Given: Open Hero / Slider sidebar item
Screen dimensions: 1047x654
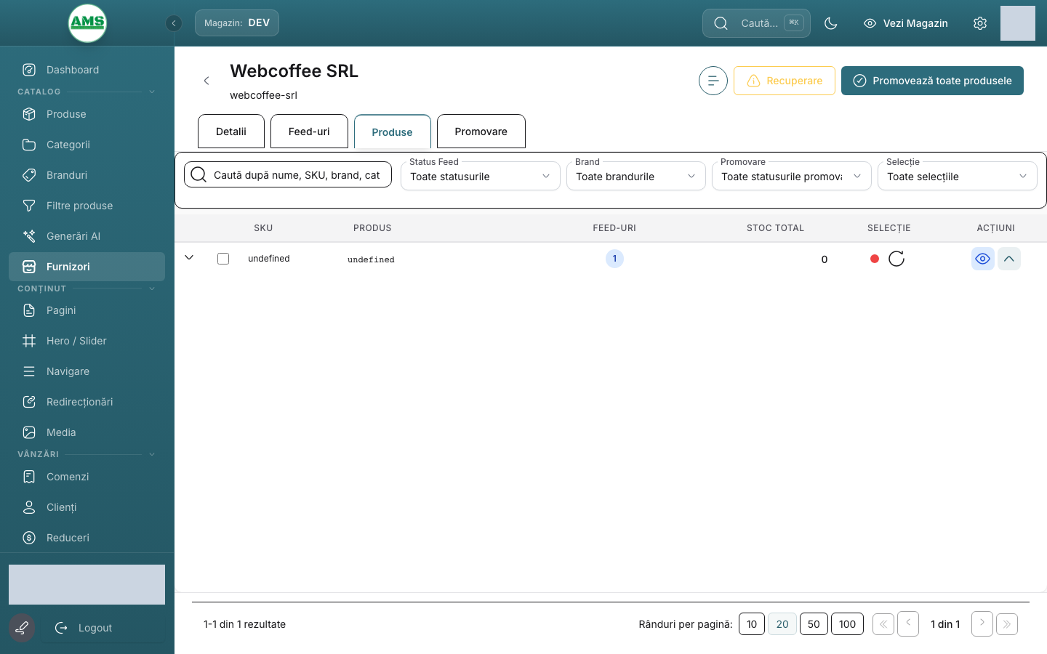Looking at the screenshot, I should (87, 341).
